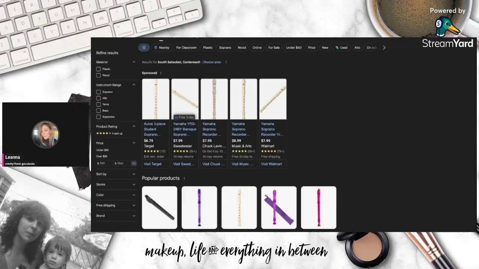This screenshot has width=479, height=269.
Task: Click the Visit Chuck Levin link
Action: (x=213, y=164)
